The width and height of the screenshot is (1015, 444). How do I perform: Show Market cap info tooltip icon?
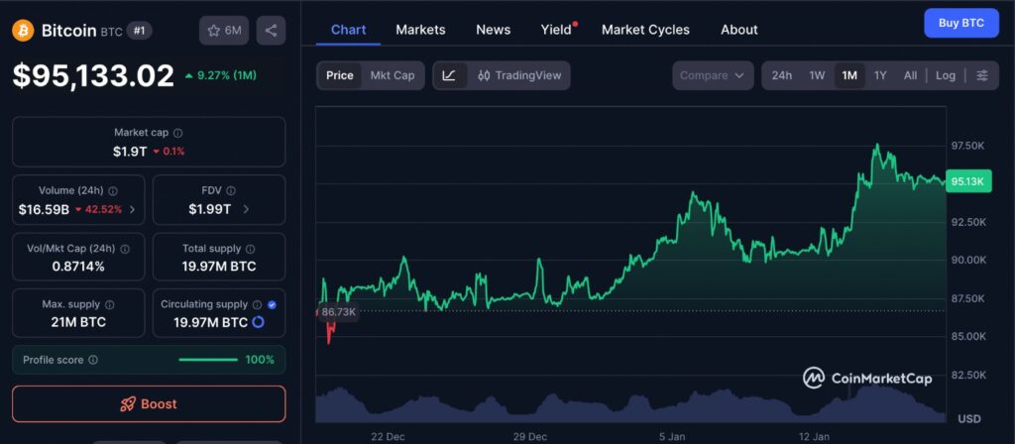click(x=178, y=133)
